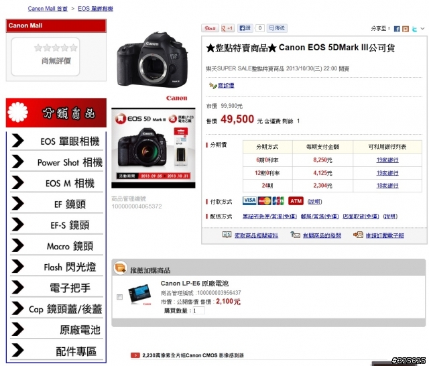
Task: Click the book icon for product info
Action: 227,235
